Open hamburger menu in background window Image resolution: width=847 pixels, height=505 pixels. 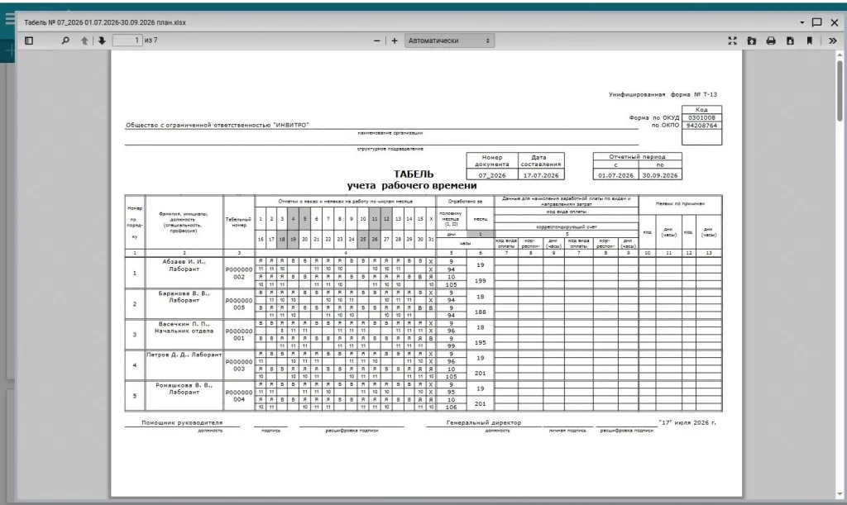coord(10,19)
